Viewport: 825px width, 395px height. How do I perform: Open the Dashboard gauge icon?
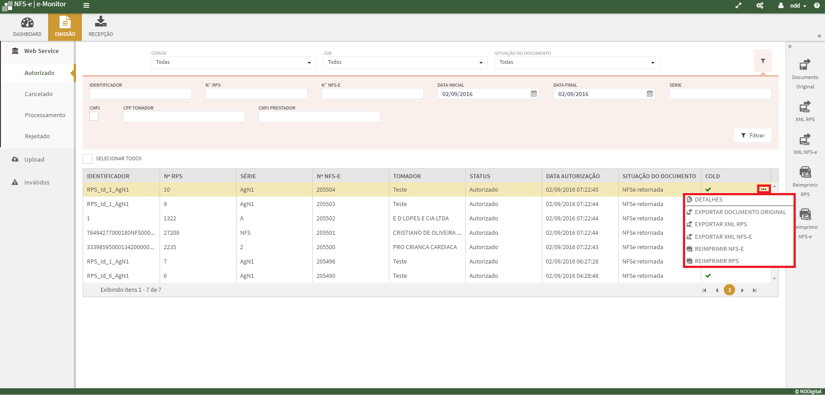[27, 23]
